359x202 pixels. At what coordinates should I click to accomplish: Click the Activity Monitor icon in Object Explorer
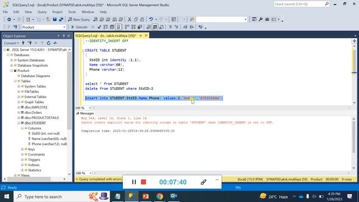(x=55, y=43)
